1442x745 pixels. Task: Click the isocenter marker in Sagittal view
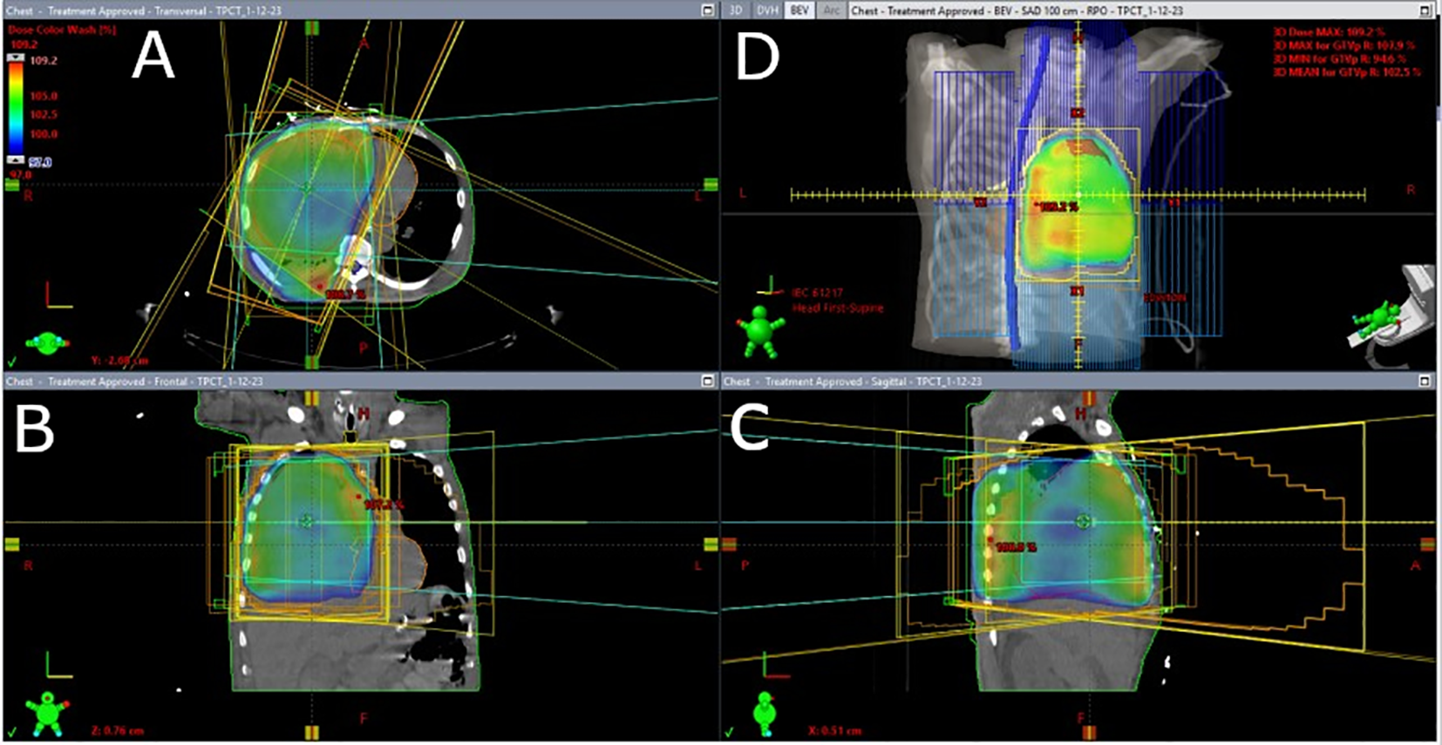coord(1083,522)
